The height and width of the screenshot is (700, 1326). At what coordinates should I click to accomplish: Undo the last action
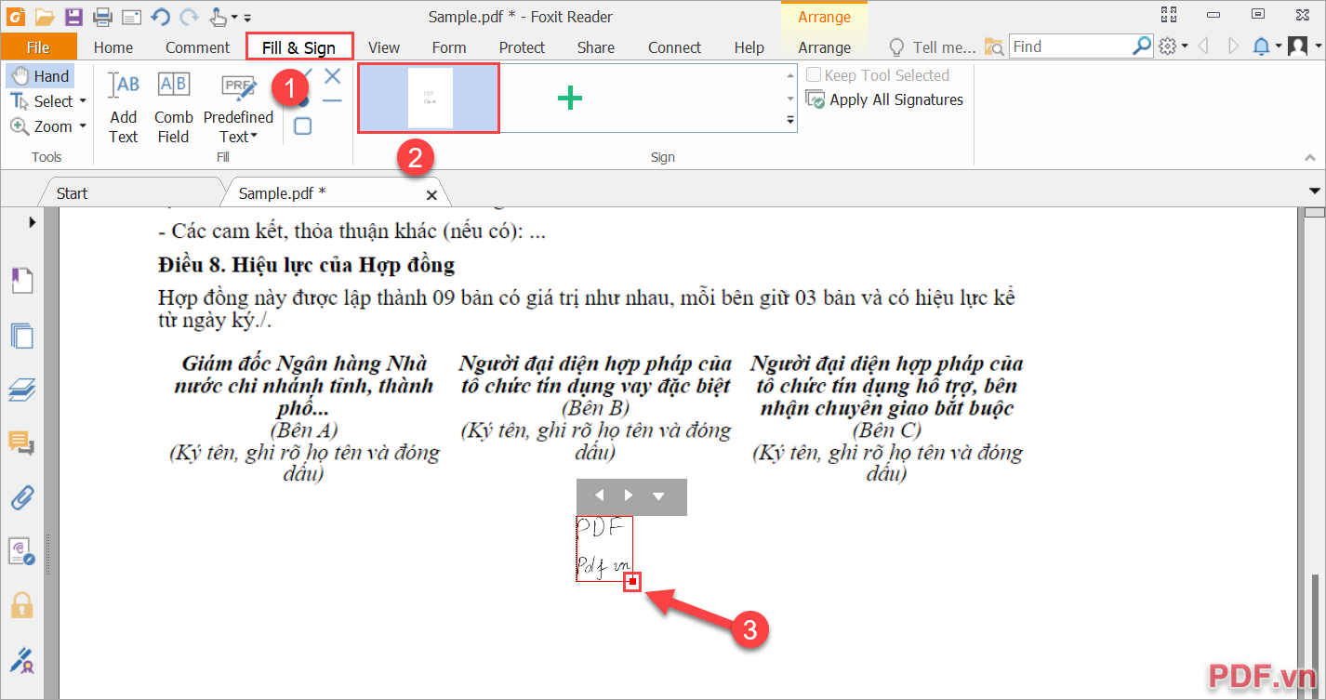click(160, 17)
